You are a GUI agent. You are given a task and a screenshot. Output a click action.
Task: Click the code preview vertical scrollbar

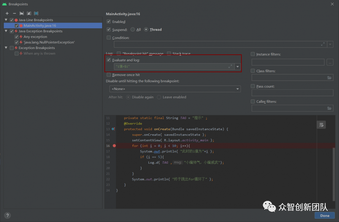334,174
